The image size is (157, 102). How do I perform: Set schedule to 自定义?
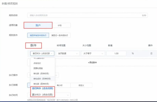coord(81,85)
